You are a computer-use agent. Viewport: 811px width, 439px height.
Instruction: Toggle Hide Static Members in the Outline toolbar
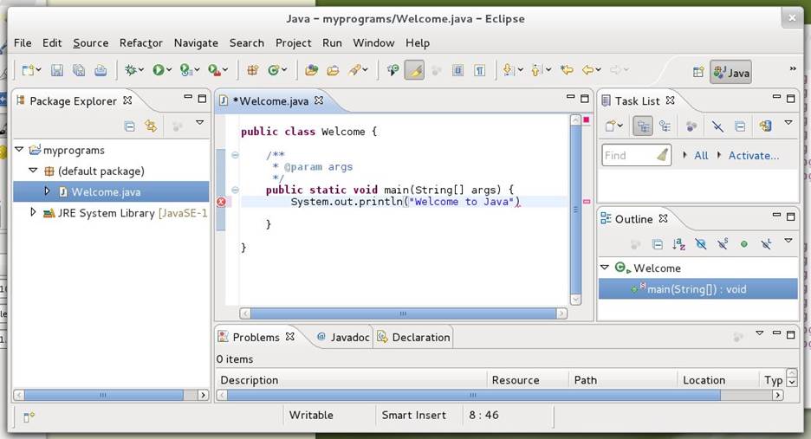723,244
